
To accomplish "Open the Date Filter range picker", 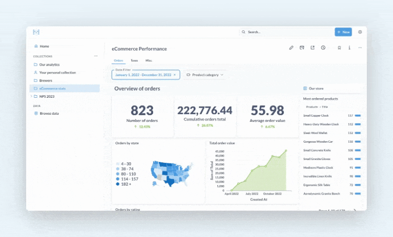I will pos(143,75).
